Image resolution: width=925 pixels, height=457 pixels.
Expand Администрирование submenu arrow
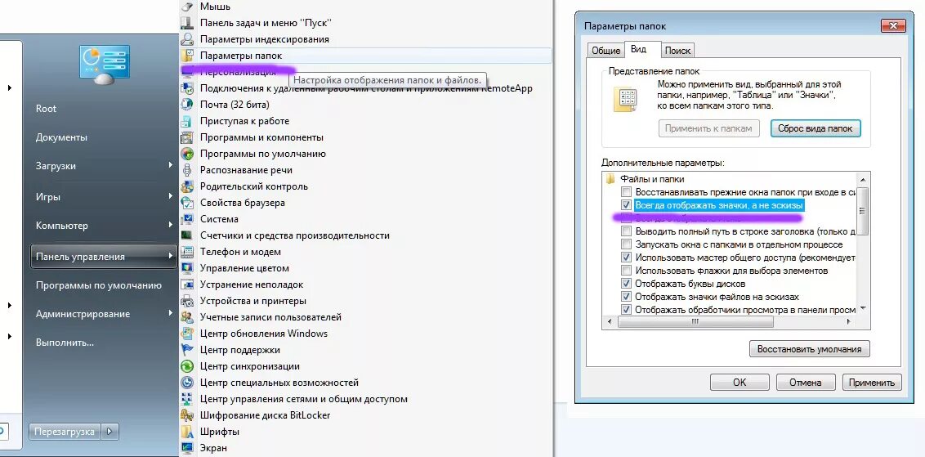[x=170, y=313]
